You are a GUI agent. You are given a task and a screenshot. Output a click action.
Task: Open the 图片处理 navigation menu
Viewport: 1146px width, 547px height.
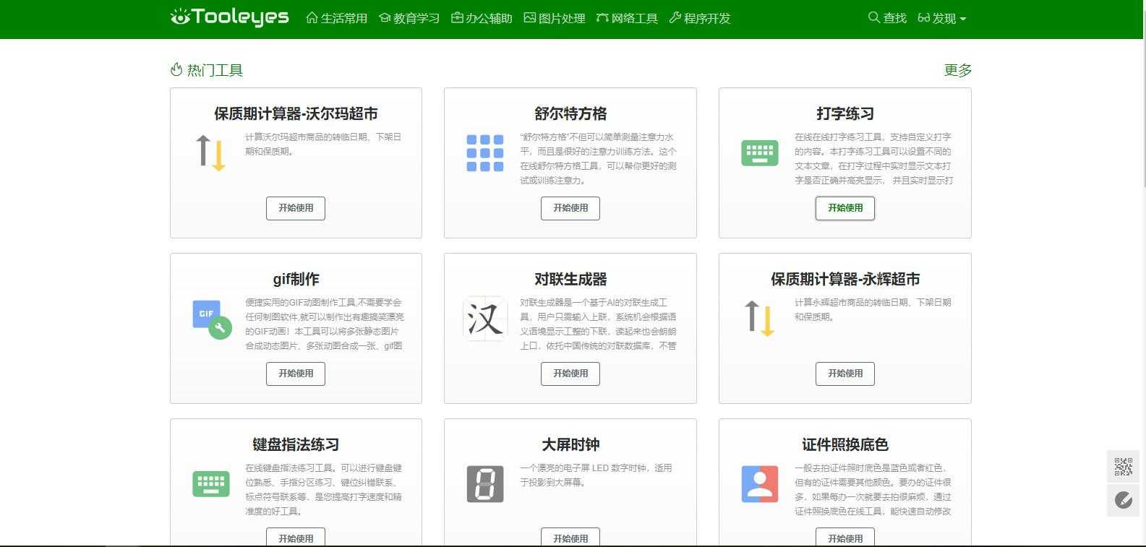(554, 18)
